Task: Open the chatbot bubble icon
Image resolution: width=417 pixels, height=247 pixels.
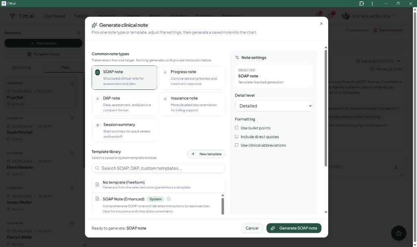Action: point(398,233)
